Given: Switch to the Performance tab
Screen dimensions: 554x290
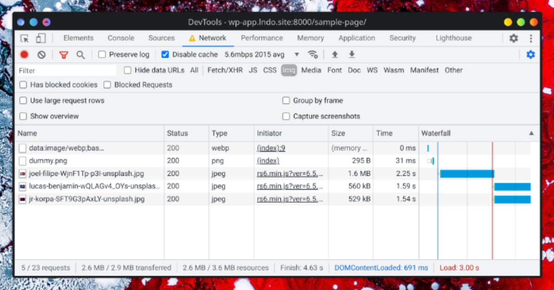Looking at the screenshot, I should pos(262,38).
